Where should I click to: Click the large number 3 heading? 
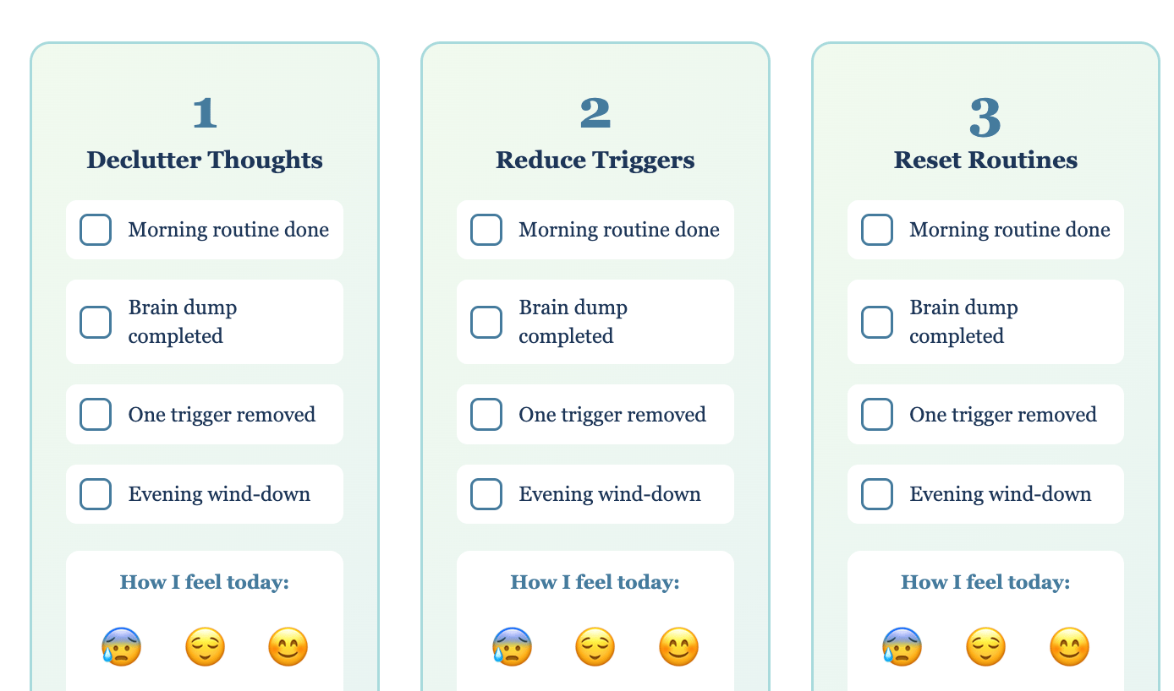pyautogui.click(x=985, y=117)
